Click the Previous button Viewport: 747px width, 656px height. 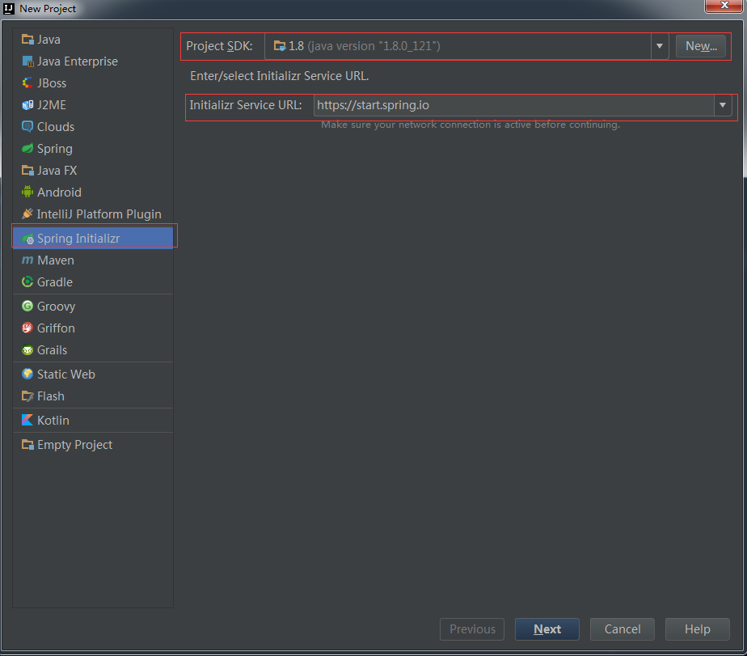[472, 629]
